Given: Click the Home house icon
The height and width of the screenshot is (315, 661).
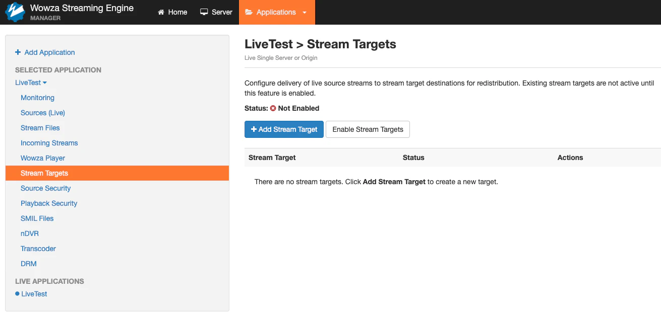Looking at the screenshot, I should pos(161,12).
